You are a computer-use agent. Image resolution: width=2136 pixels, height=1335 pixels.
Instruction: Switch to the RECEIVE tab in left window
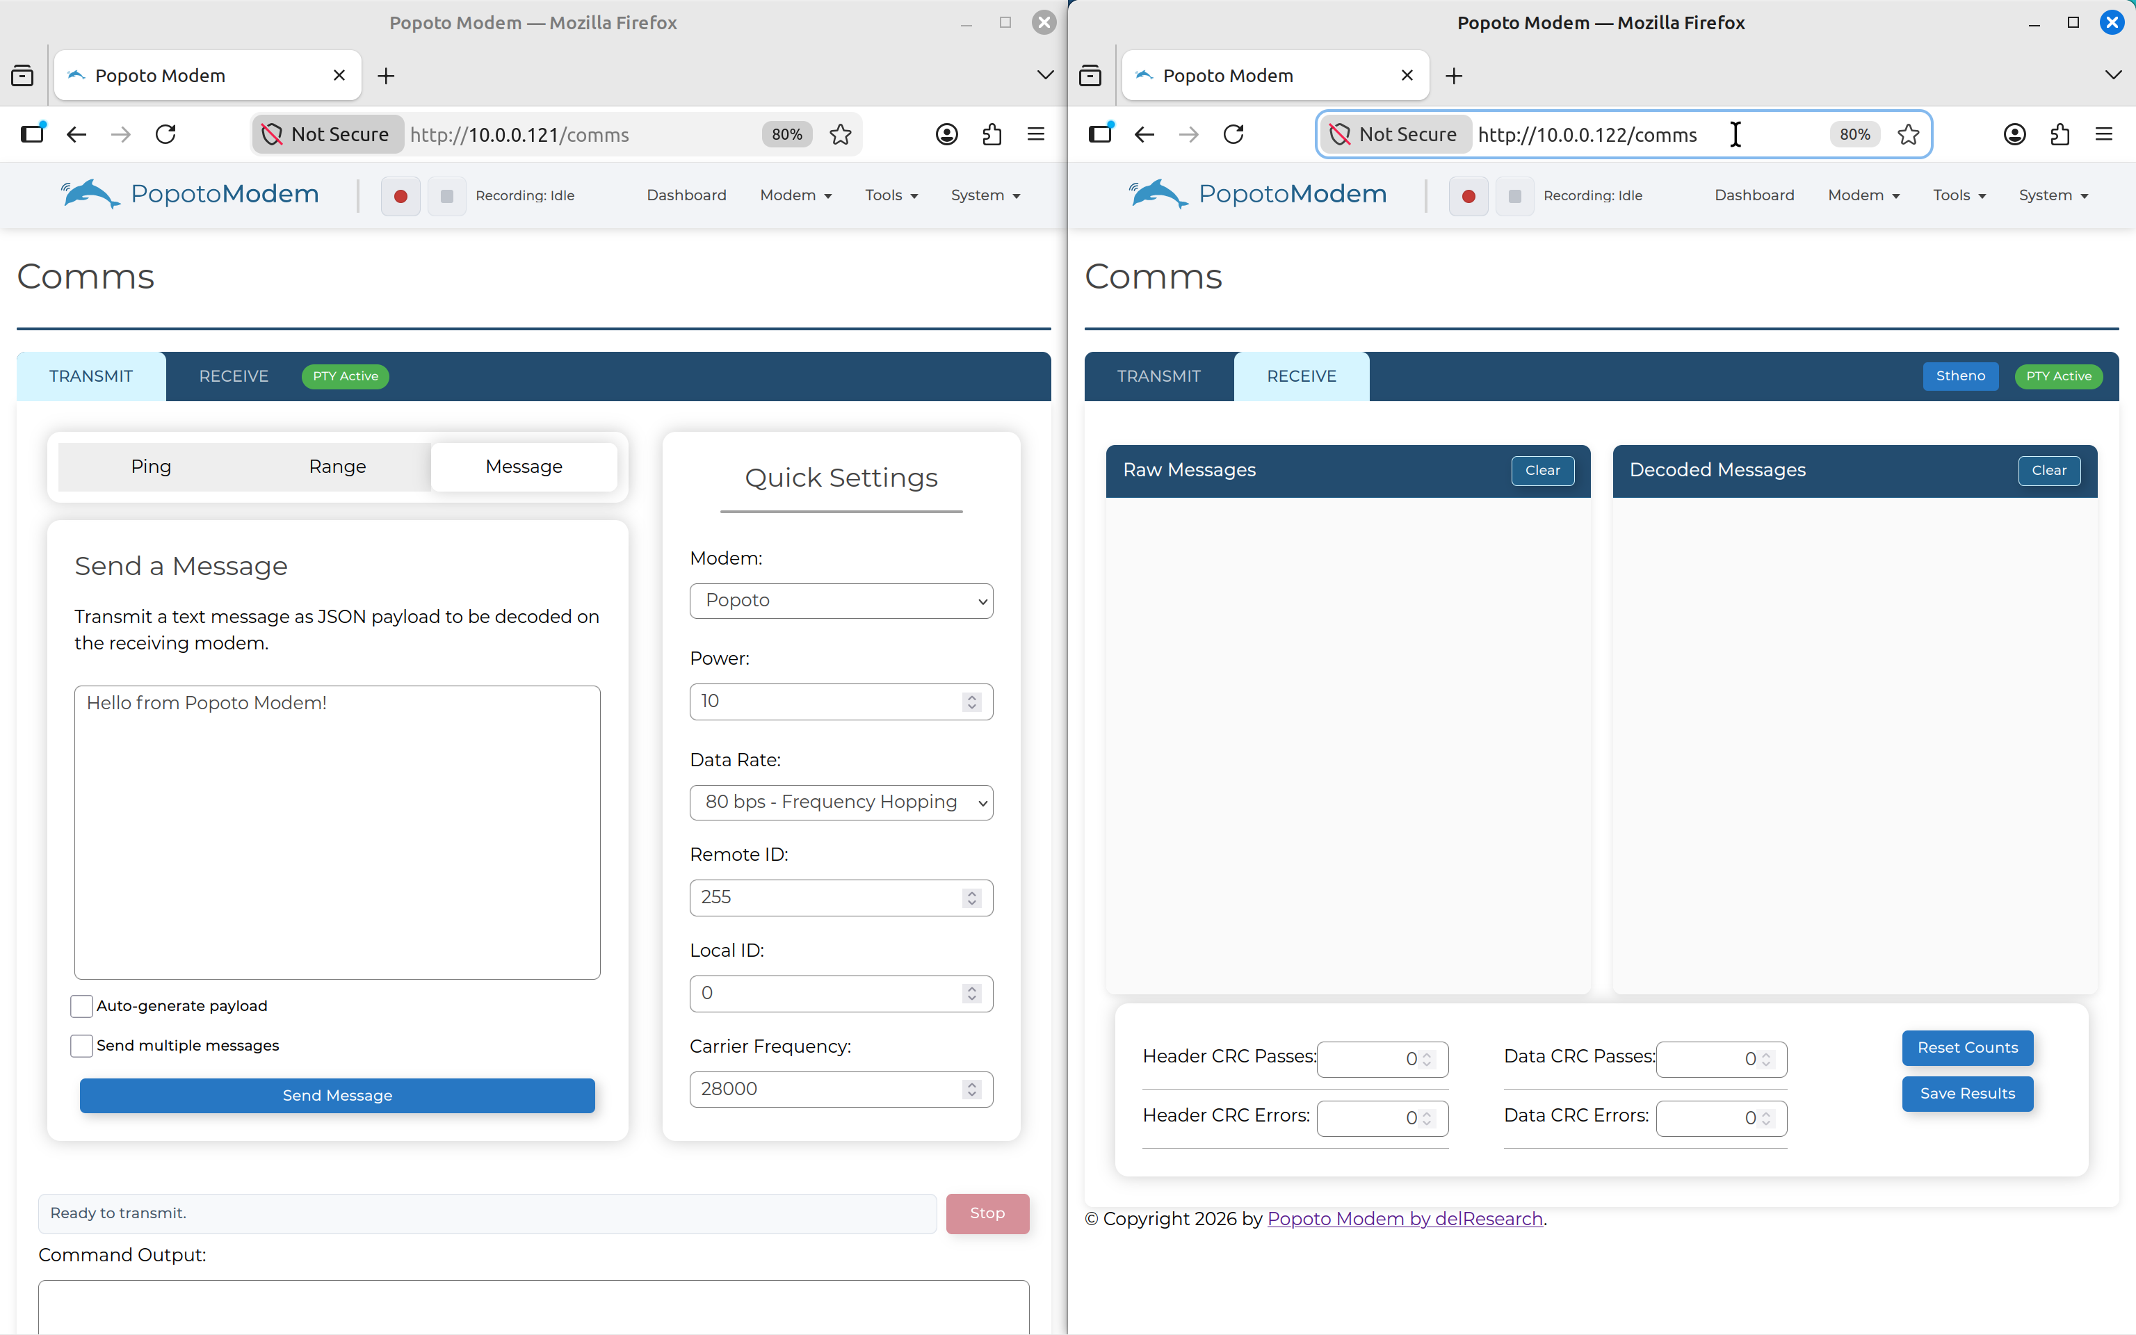click(x=234, y=376)
